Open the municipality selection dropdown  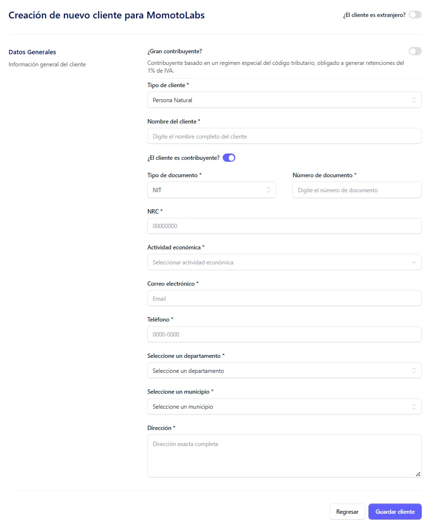(284, 407)
